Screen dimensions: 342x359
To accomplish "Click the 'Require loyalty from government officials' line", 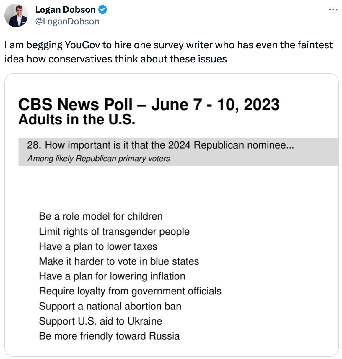I will (x=130, y=291).
